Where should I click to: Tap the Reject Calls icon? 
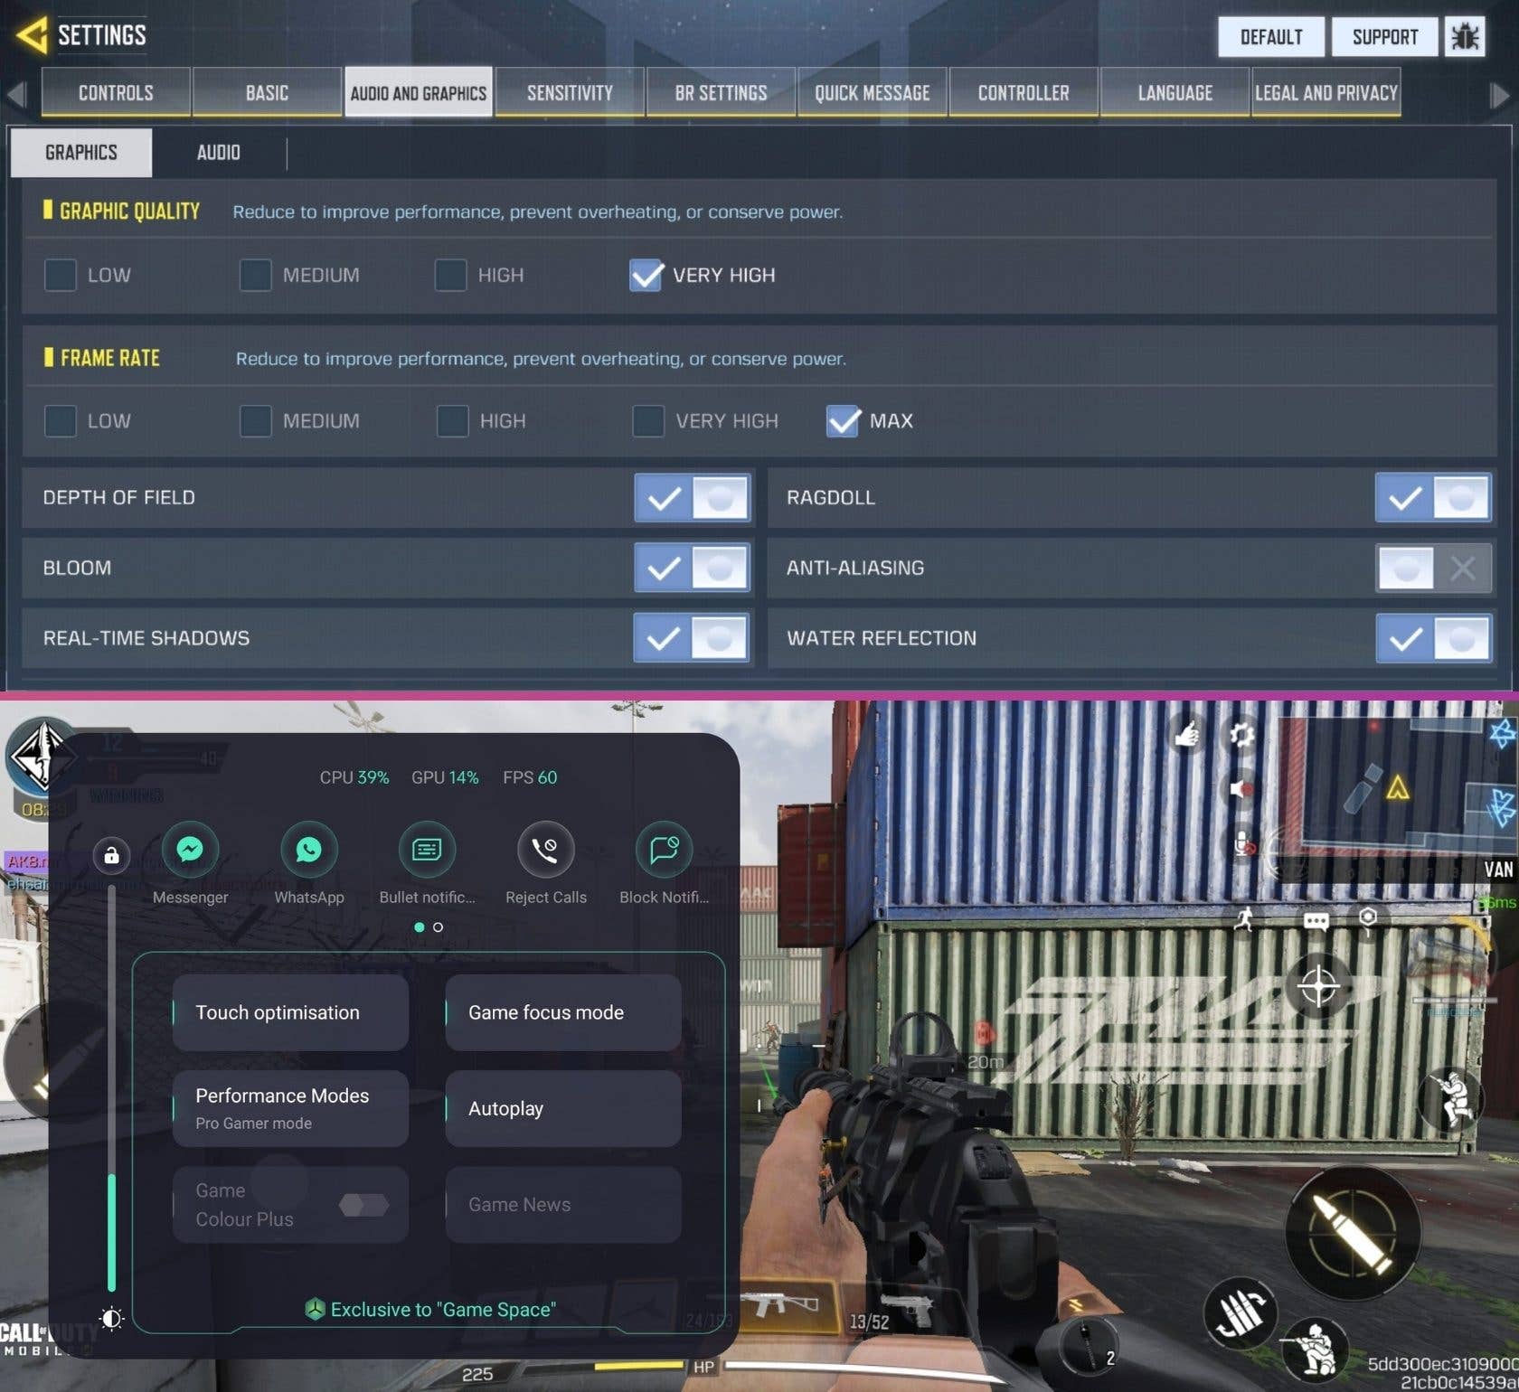click(x=545, y=850)
